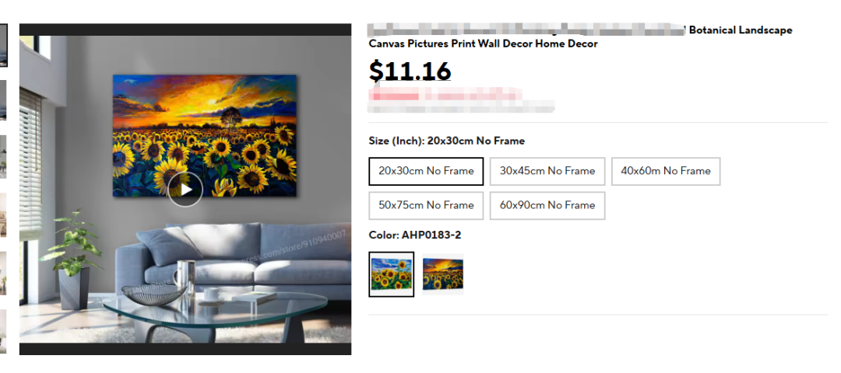Open the first selected thumbnail in left strip
The width and height of the screenshot is (841, 373).
click(3, 45)
